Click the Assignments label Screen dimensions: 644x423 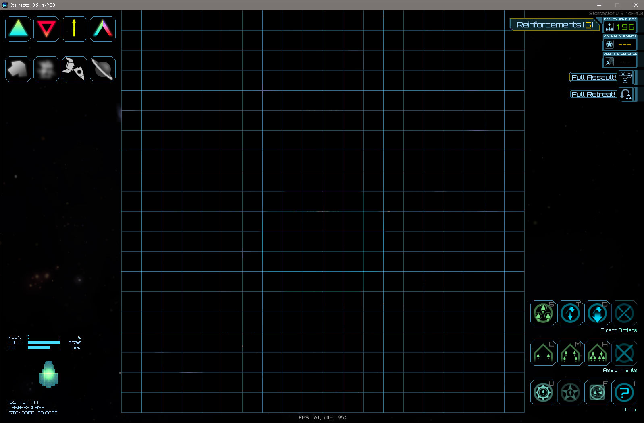(x=620, y=370)
